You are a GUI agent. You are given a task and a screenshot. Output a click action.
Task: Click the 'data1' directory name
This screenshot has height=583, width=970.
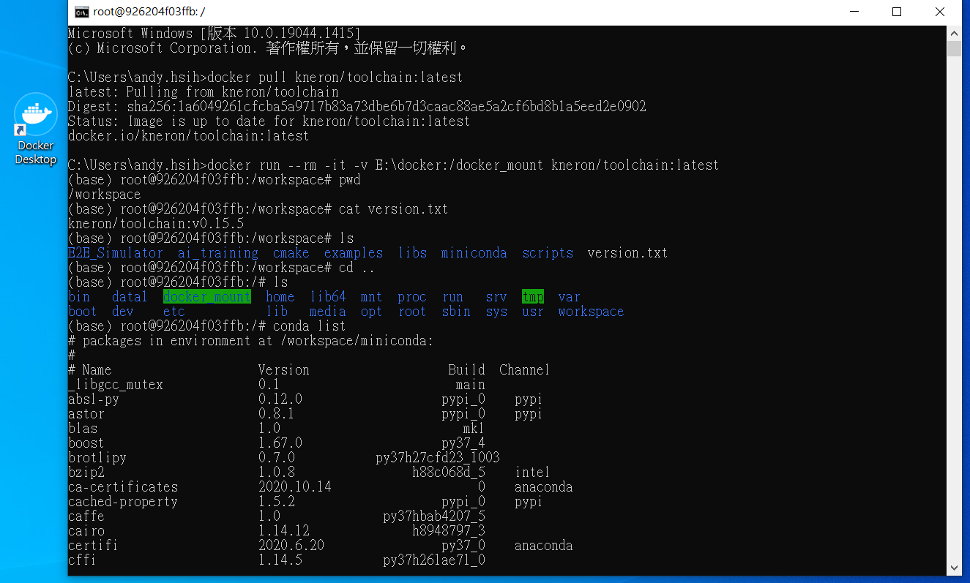click(x=130, y=296)
